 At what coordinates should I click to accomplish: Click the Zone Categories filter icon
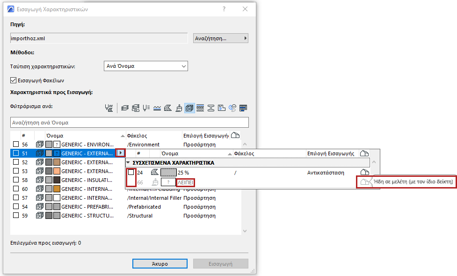(x=222, y=108)
